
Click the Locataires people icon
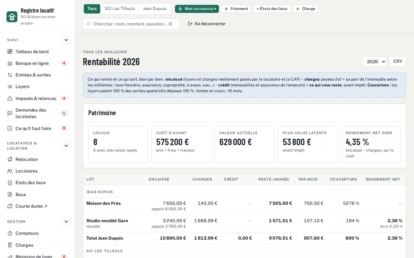[x=10, y=171]
